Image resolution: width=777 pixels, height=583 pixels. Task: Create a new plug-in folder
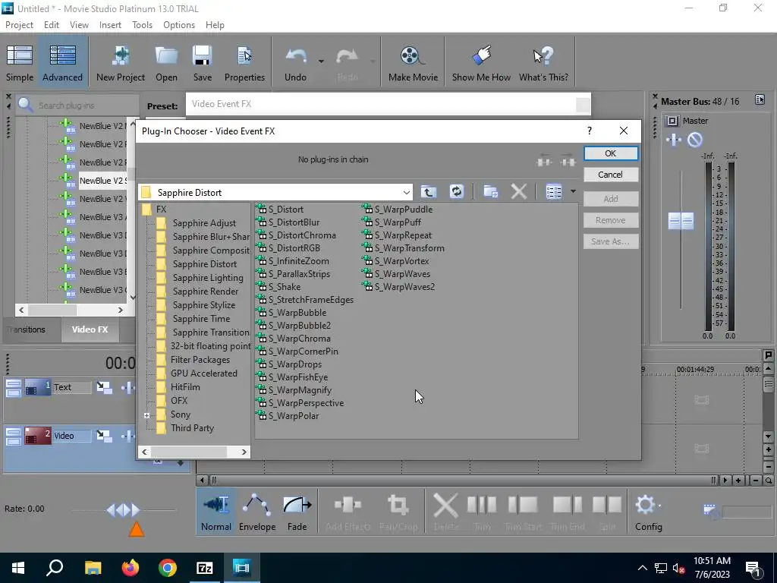tap(491, 192)
